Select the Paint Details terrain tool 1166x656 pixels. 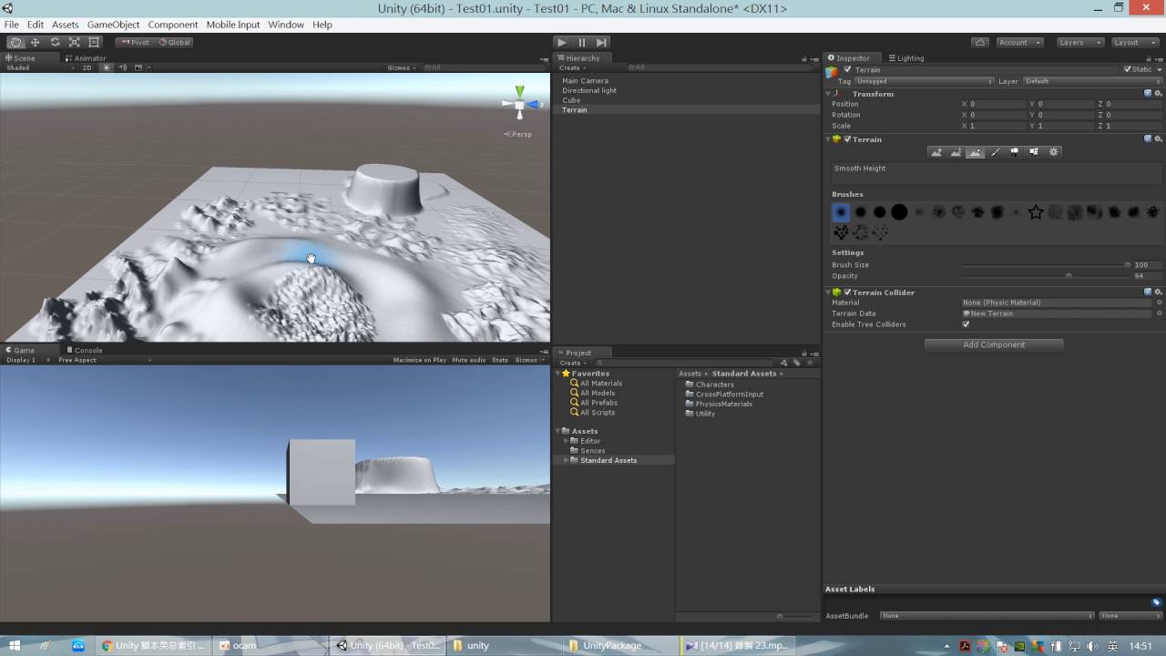pyautogui.click(x=1034, y=152)
